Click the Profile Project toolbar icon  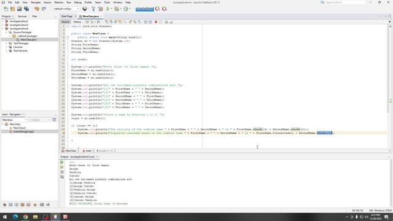(125, 9)
